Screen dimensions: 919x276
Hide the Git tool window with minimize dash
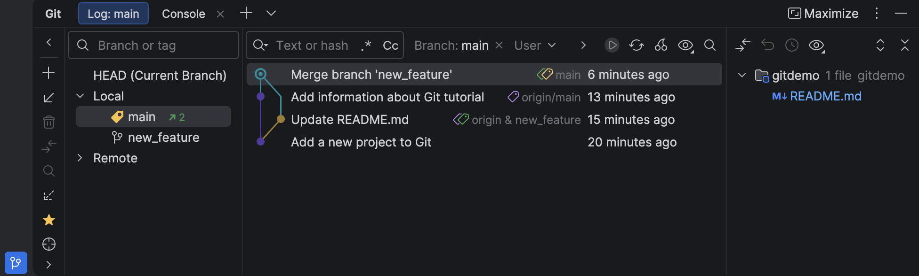point(901,13)
